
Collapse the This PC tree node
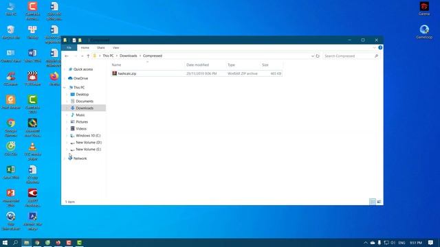coord(65,88)
